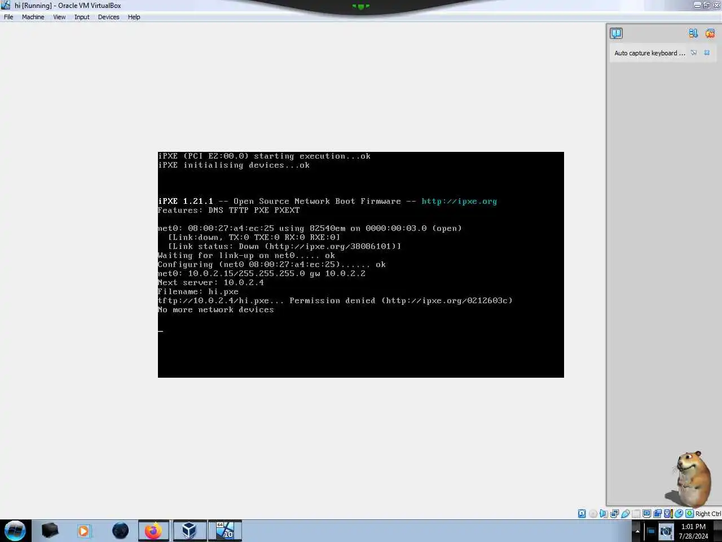Click the Right Ctrl host key label
722x542 pixels.
tap(708, 514)
